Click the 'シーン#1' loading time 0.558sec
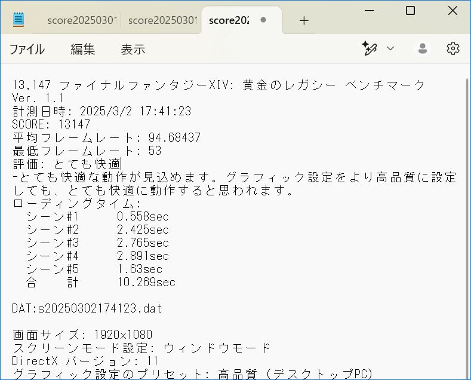 143,216
